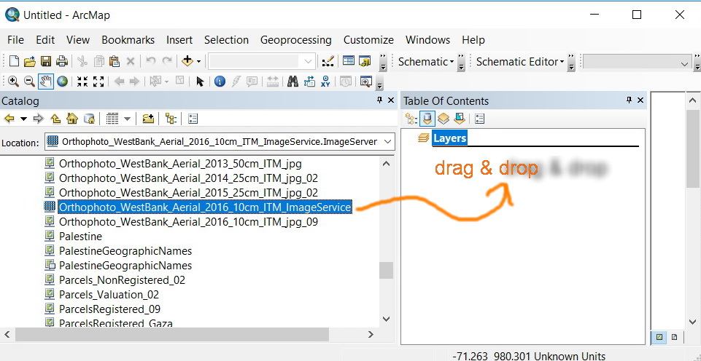The image size is (701, 361).
Task: Open the Table Of Contents window icon
Action: 349,60
